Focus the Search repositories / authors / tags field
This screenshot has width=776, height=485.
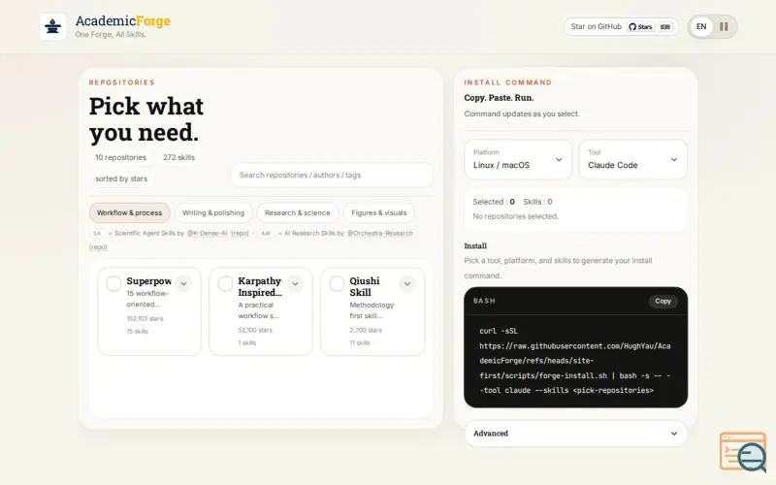click(x=332, y=176)
